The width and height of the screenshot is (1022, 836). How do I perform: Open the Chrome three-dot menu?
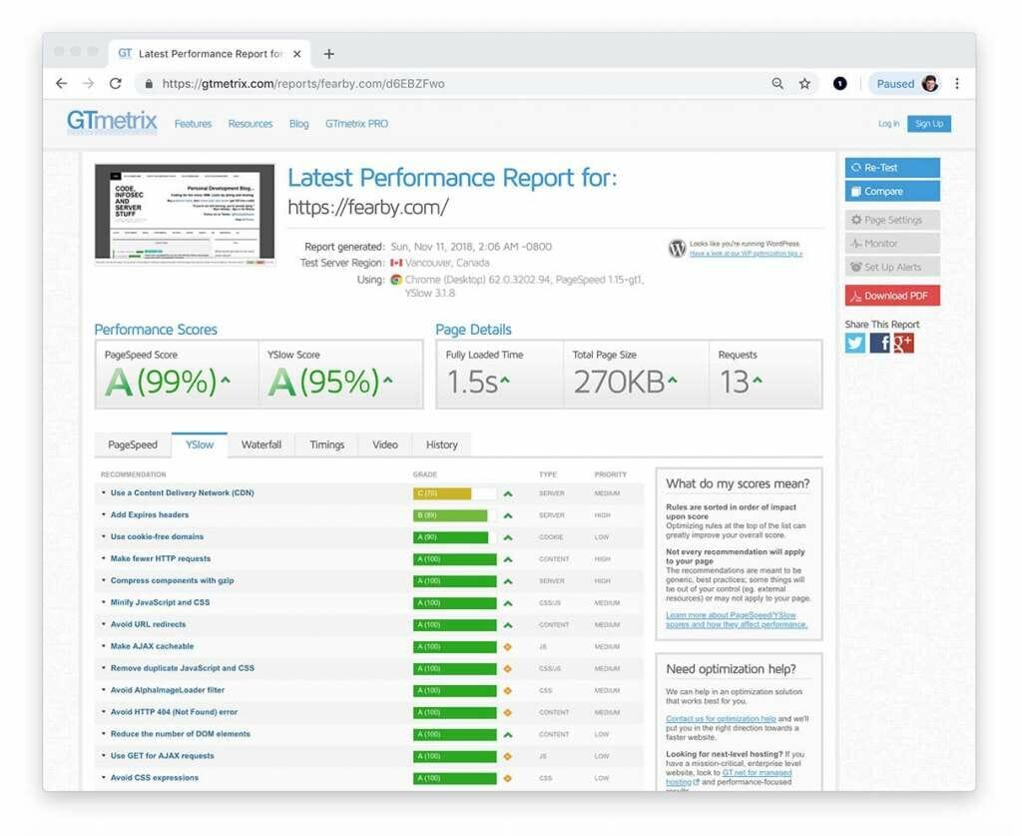(x=957, y=84)
